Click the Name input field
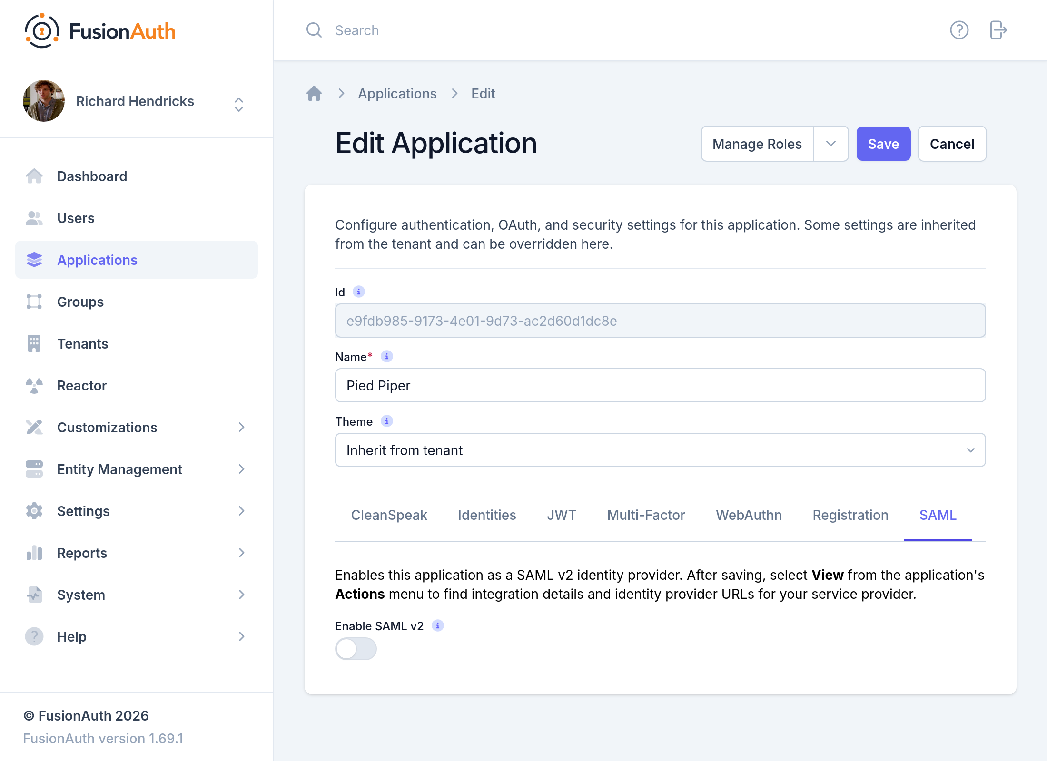 (661, 385)
